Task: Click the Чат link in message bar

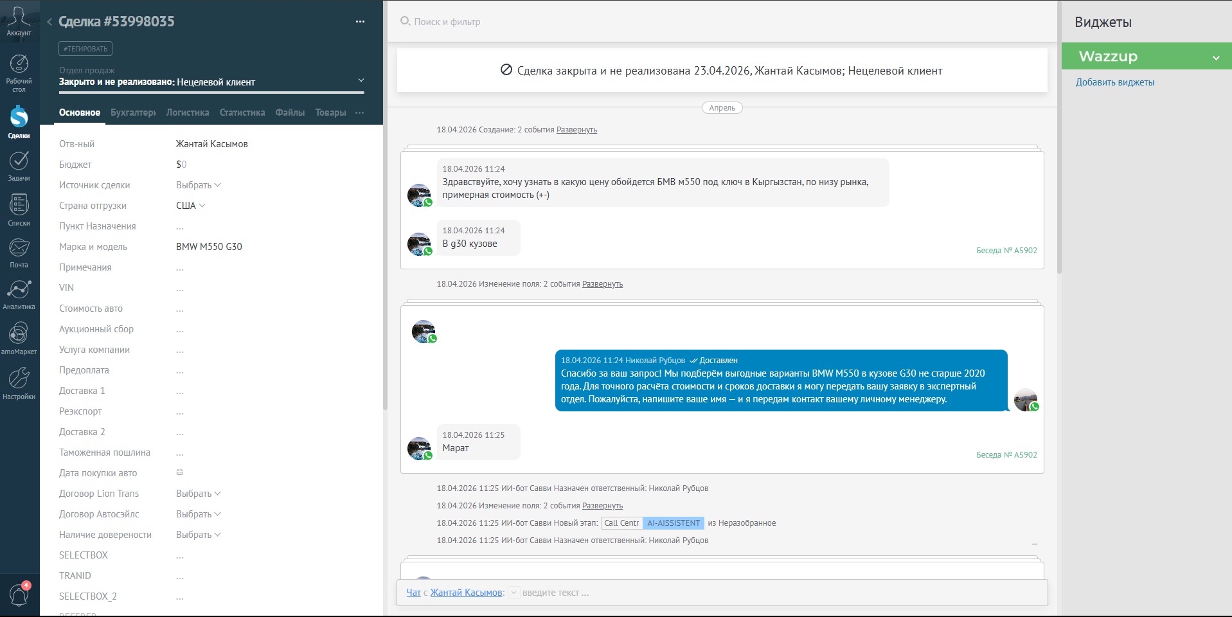Action: coord(413,593)
